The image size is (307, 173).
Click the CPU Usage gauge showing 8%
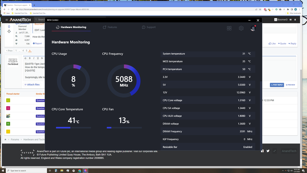coord(73,81)
